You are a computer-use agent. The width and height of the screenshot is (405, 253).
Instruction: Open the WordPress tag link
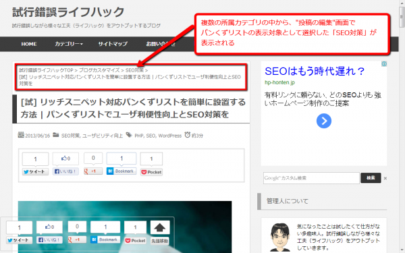170,136
